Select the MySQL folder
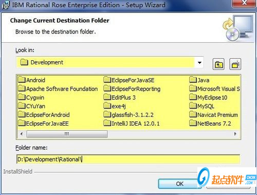The height and width of the screenshot is (195, 257). pos(202,106)
